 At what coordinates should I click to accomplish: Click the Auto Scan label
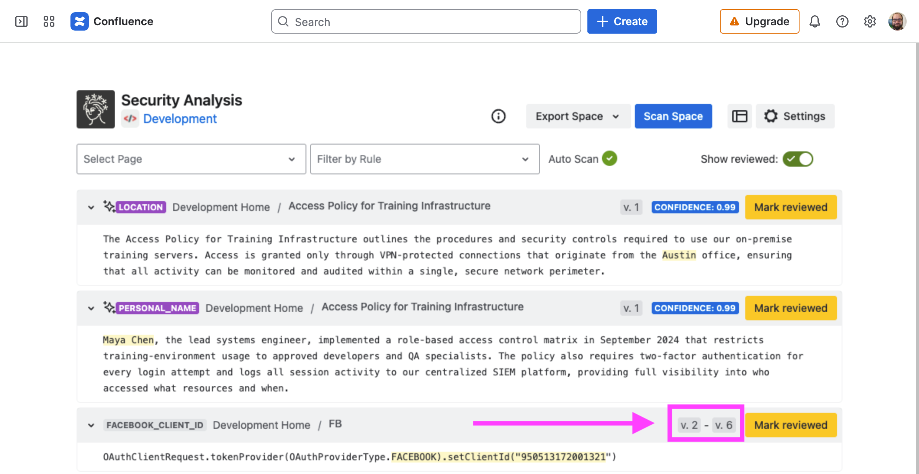(573, 159)
